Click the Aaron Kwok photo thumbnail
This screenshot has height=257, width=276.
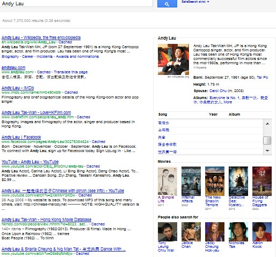tap(262, 232)
